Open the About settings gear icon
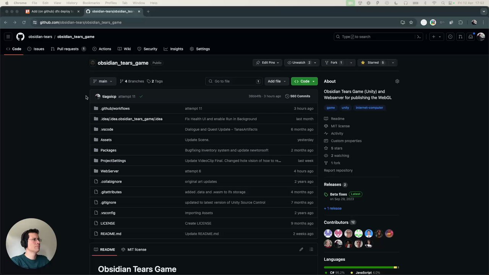489x275 pixels. tap(397, 81)
